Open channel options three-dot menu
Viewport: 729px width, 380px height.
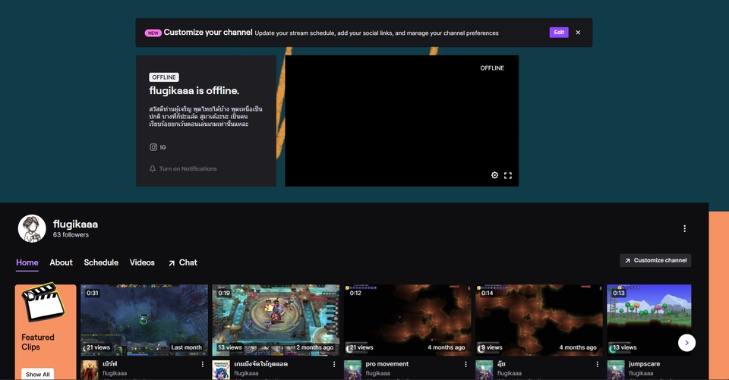click(684, 228)
